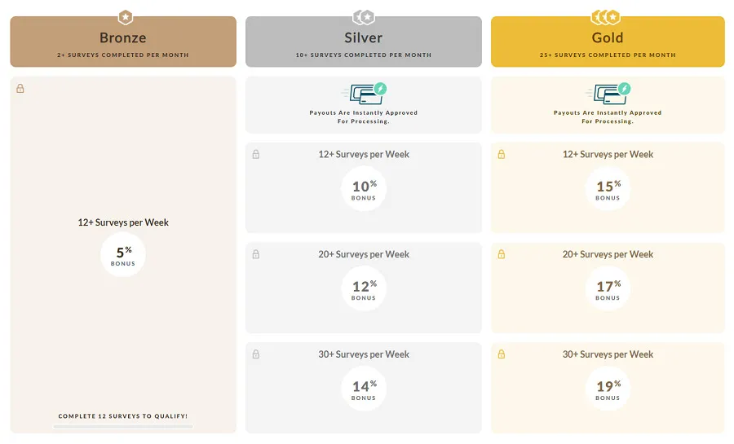Select the Silver tier header
This screenshot has height=444, width=734.
click(x=364, y=42)
